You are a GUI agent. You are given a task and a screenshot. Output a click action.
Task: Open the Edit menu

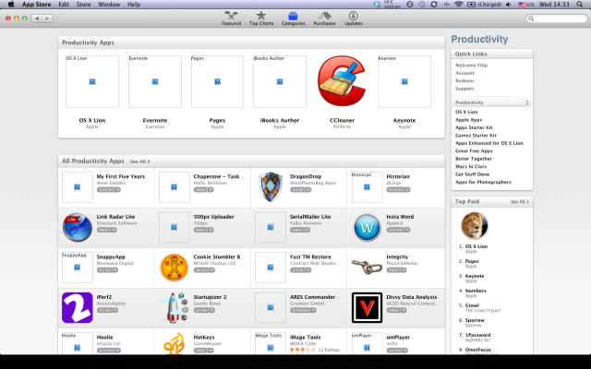pyautogui.click(x=64, y=5)
